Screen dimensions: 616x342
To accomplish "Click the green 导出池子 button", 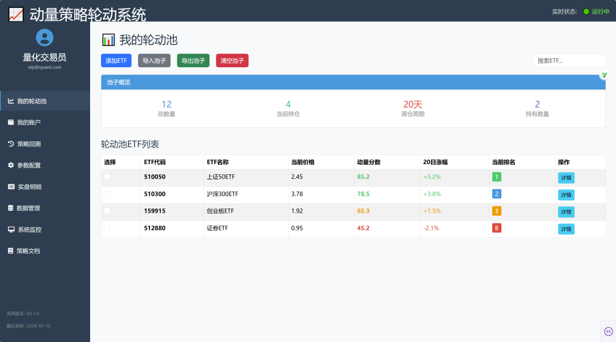I will click(193, 60).
